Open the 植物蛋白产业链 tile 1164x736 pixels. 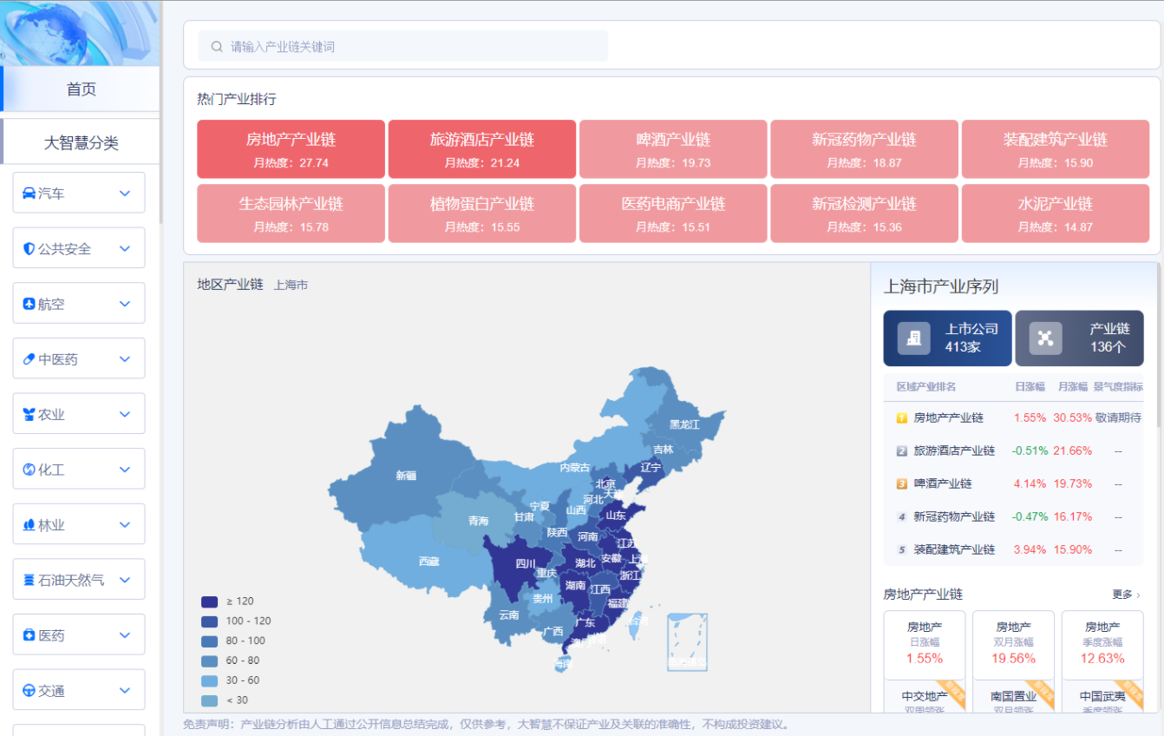tap(482, 214)
